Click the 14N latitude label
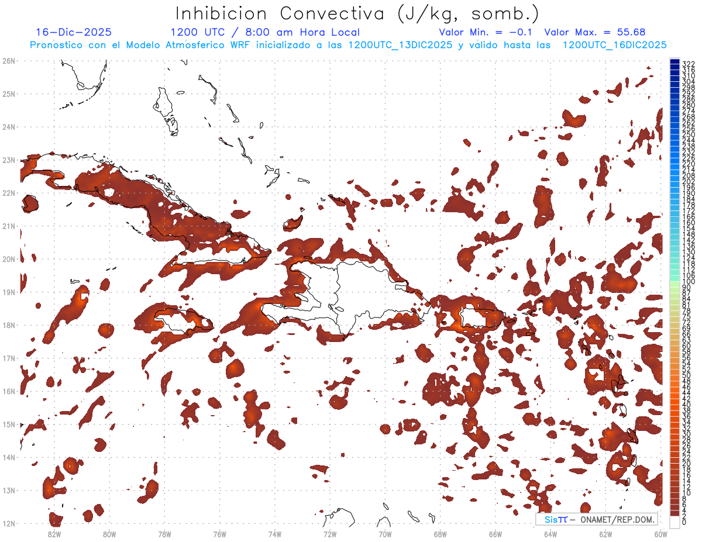This screenshot has height=542, width=702. tap(9, 457)
